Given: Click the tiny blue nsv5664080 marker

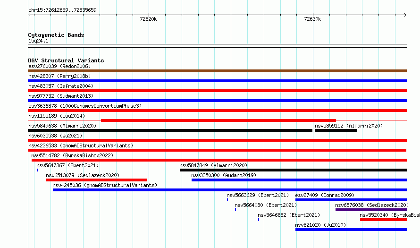Looking at the screenshot, I should click(235, 210).
